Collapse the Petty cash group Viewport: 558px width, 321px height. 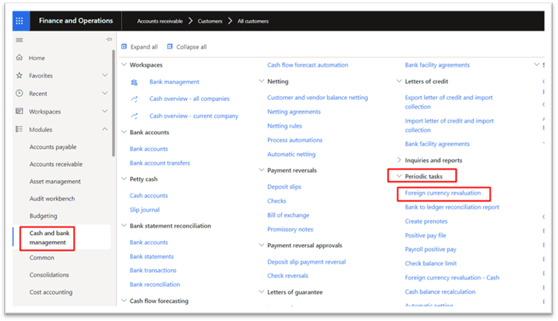(x=124, y=178)
